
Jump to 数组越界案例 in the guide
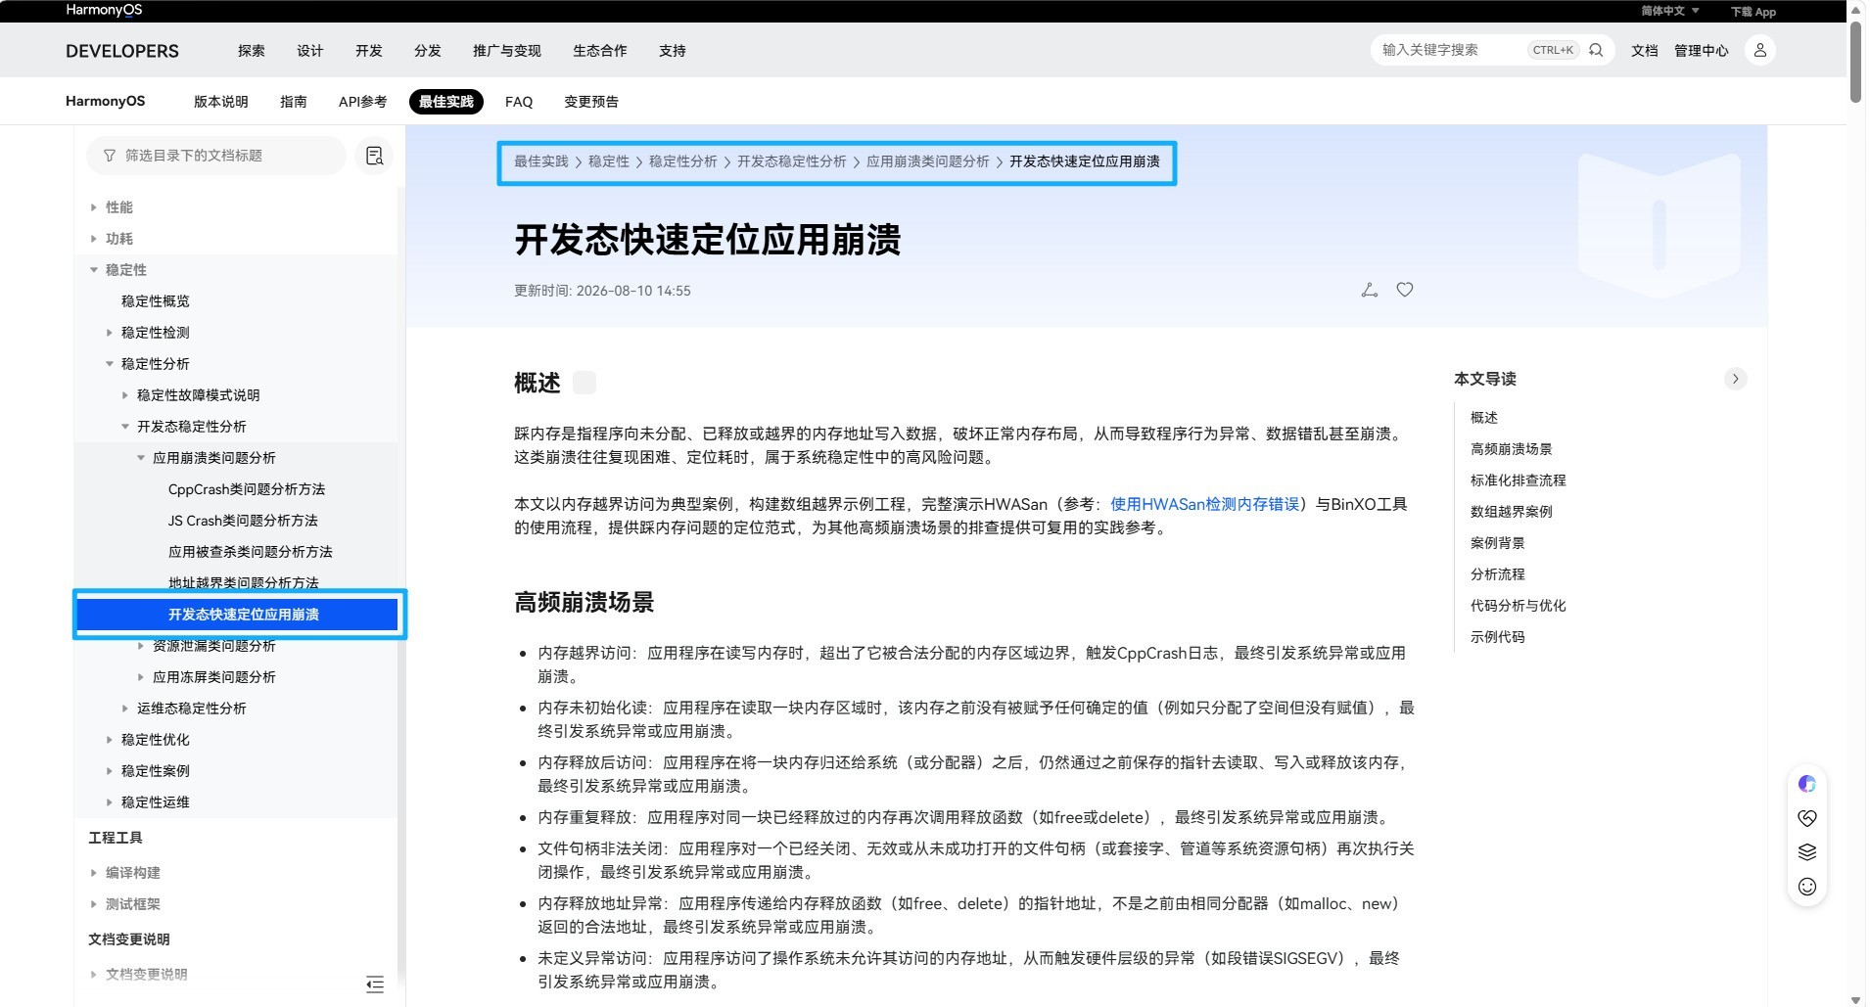pyautogui.click(x=1512, y=512)
